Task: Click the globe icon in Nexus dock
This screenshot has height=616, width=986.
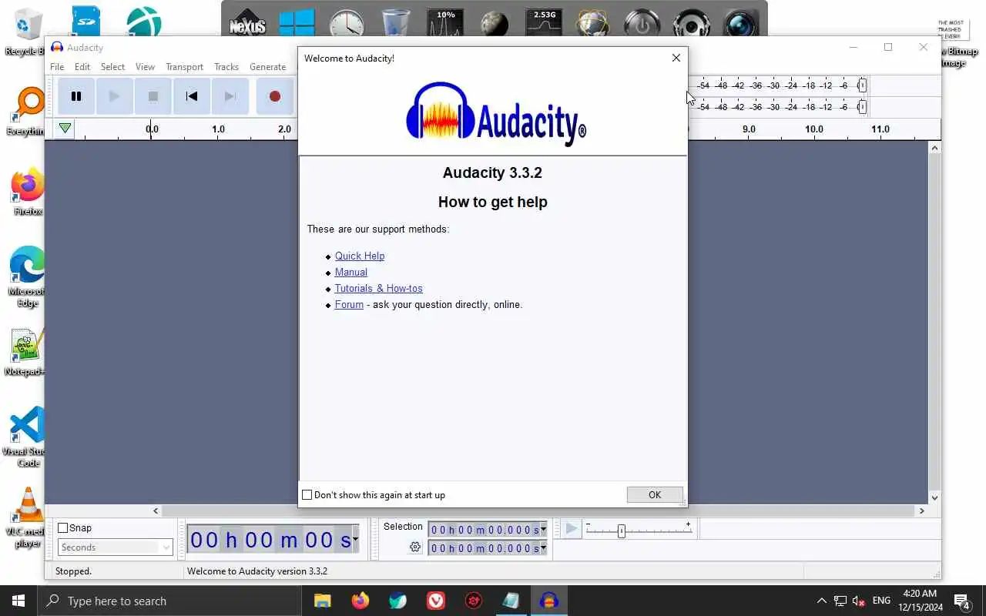Action: coord(592,25)
